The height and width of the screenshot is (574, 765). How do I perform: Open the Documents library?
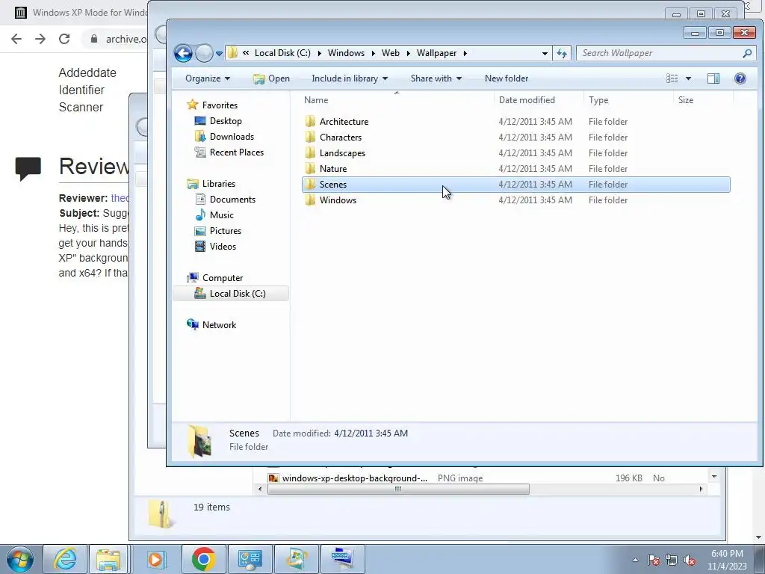point(232,199)
